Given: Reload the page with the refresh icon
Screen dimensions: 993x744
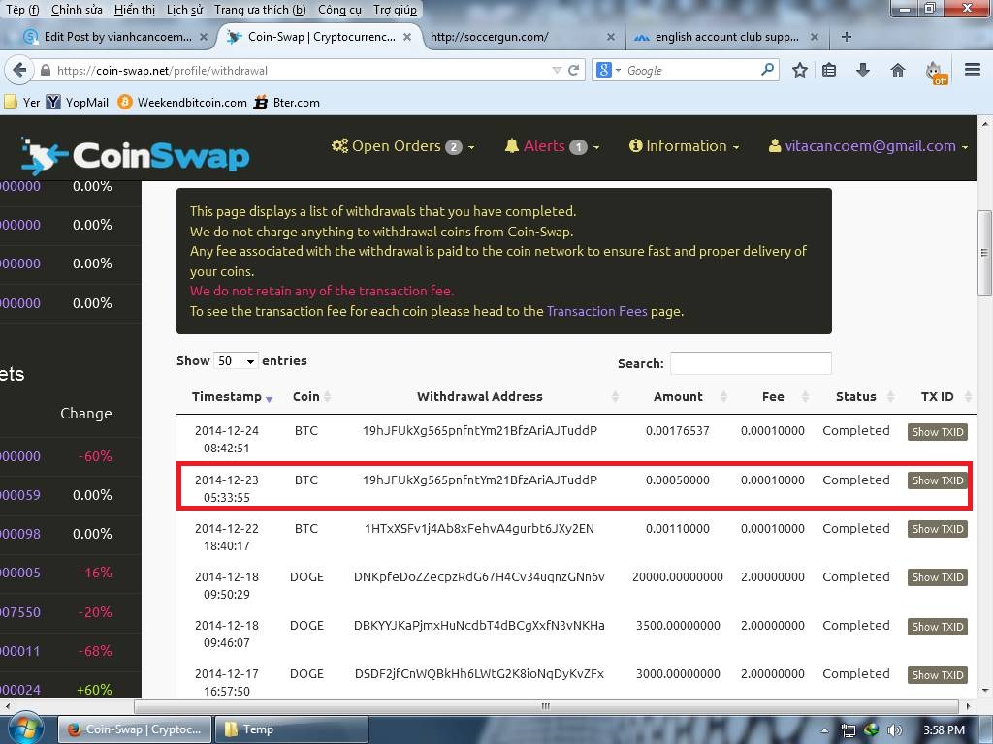Looking at the screenshot, I should (574, 70).
